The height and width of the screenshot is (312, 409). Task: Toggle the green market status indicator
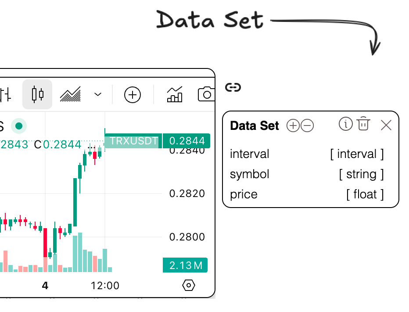point(19,126)
